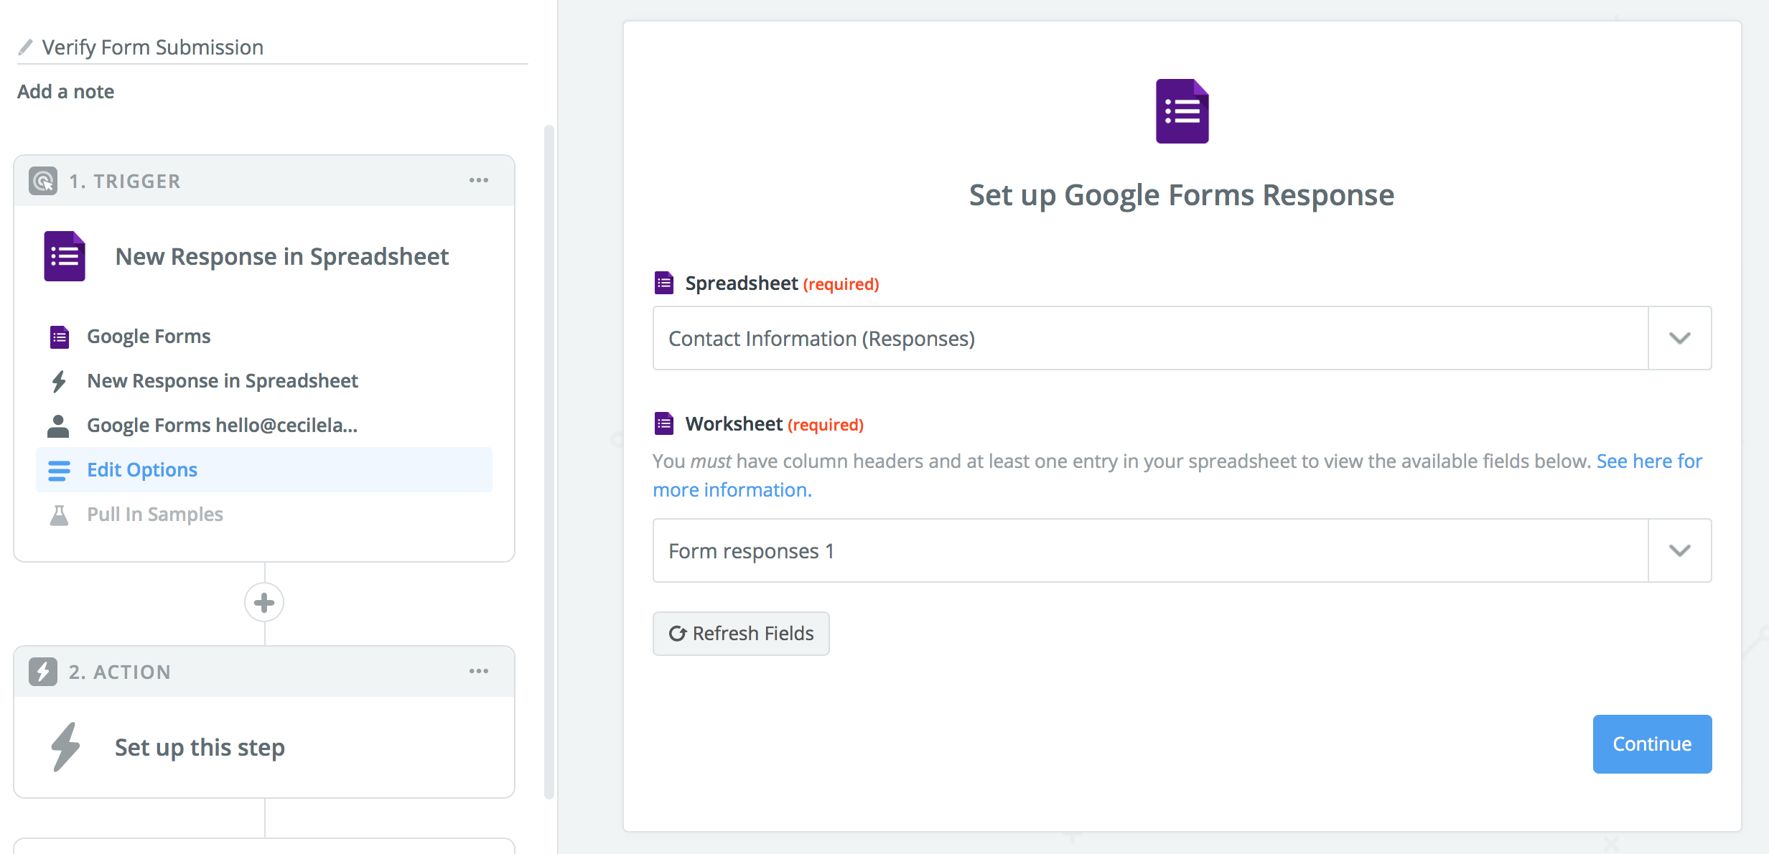Expand the chevron on the Worksheet selector
The width and height of the screenshot is (1769, 854).
coord(1679,550)
